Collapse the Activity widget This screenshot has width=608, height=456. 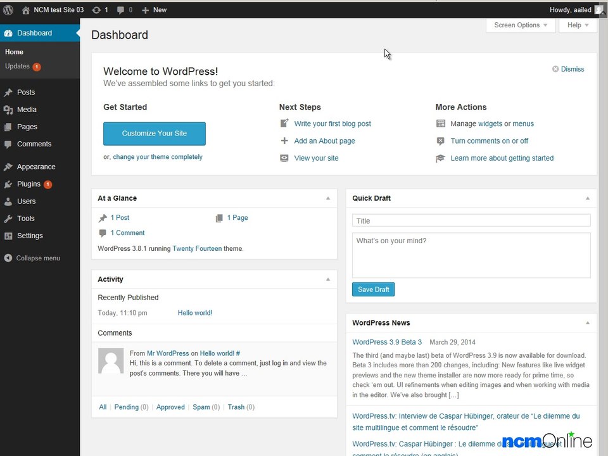[x=328, y=279]
